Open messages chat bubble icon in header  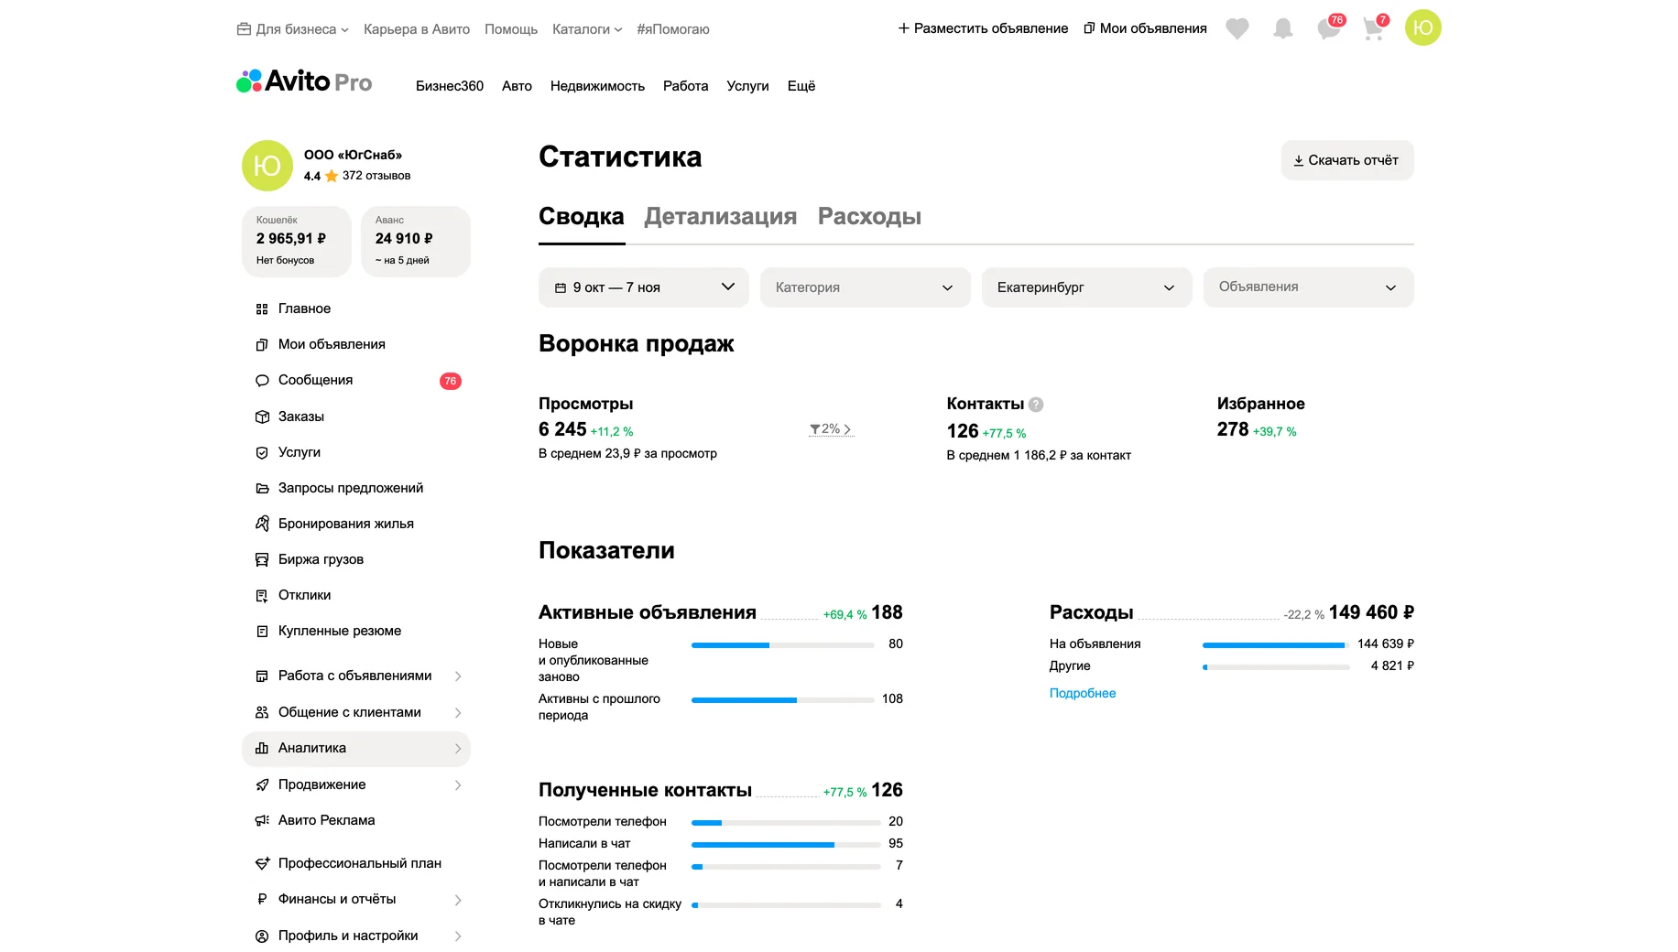point(1329,28)
